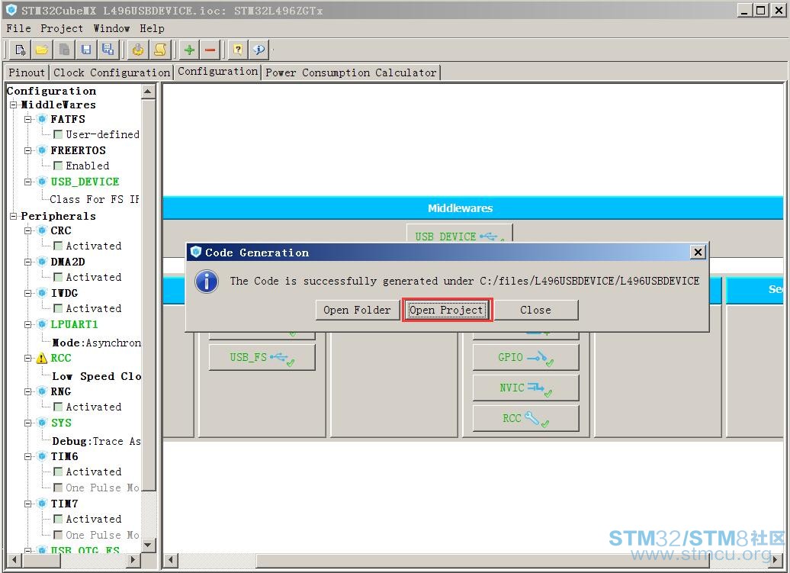This screenshot has width=790, height=573.
Task: Collapse the CRC tree node
Action: (28, 231)
